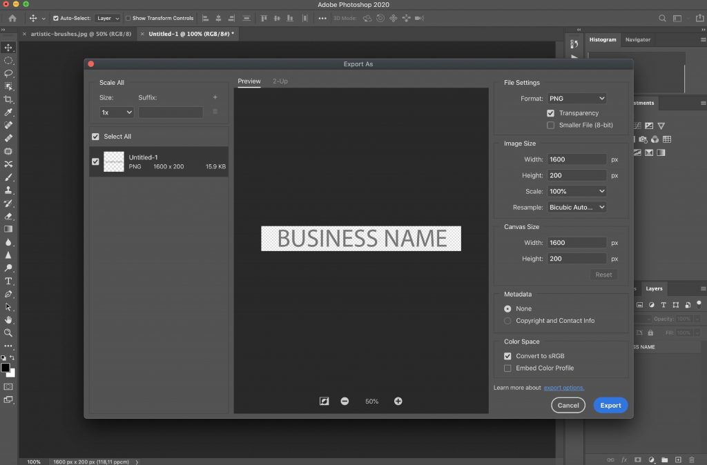
Task: Click the zoom in plus icon in preview
Action: click(x=398, y=401)
